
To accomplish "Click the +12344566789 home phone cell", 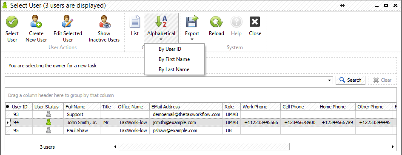I will [336, 122].
